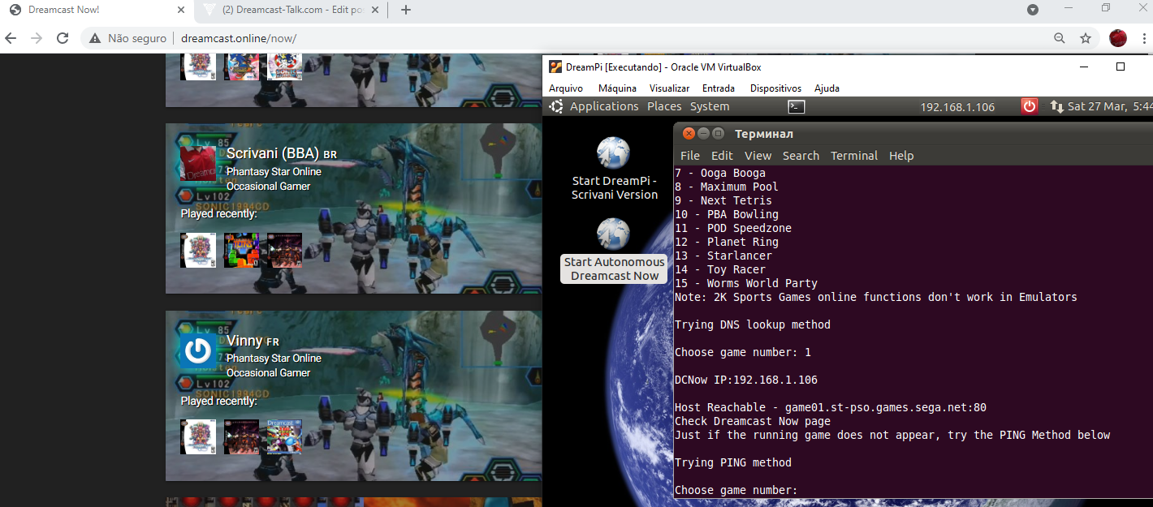Open the terminal Edit menu
The width and height of the screenshot is (1153, 507).
click(x=722, y=156)
